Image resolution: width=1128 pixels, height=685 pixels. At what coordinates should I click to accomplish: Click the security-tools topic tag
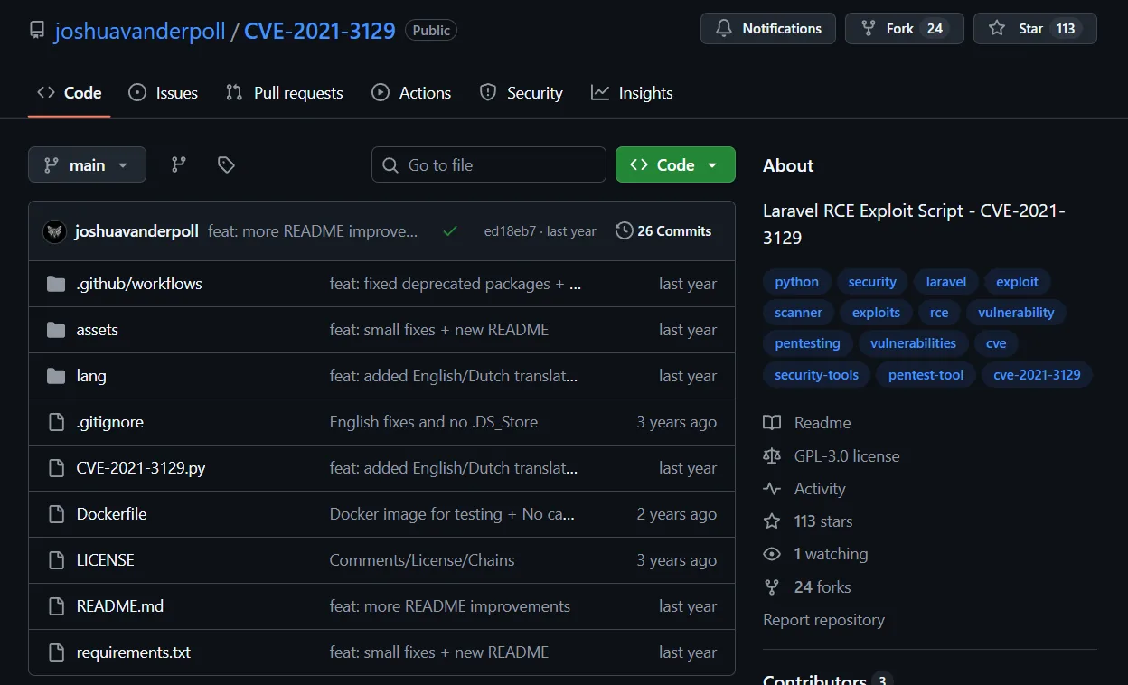coord(817,375)
